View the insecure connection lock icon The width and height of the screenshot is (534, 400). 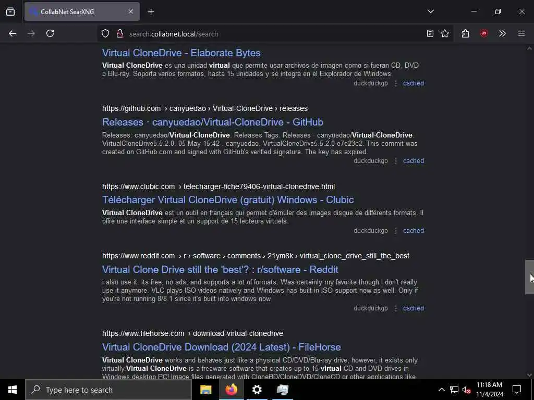120,34
